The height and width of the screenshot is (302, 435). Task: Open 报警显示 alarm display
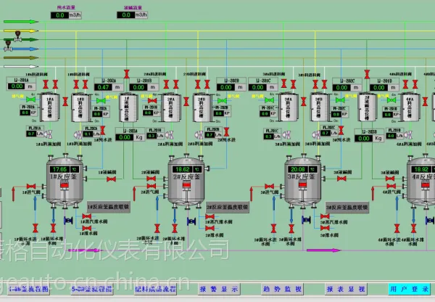[x=219, y=289]
